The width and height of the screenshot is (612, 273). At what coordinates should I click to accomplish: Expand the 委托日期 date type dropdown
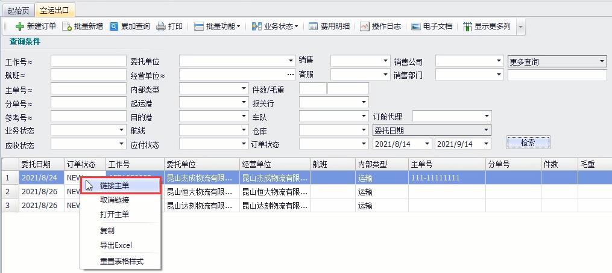click(486, 130)
